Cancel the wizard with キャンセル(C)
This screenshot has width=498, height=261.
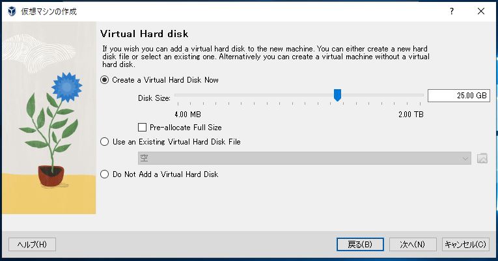[x=465, y=245]
